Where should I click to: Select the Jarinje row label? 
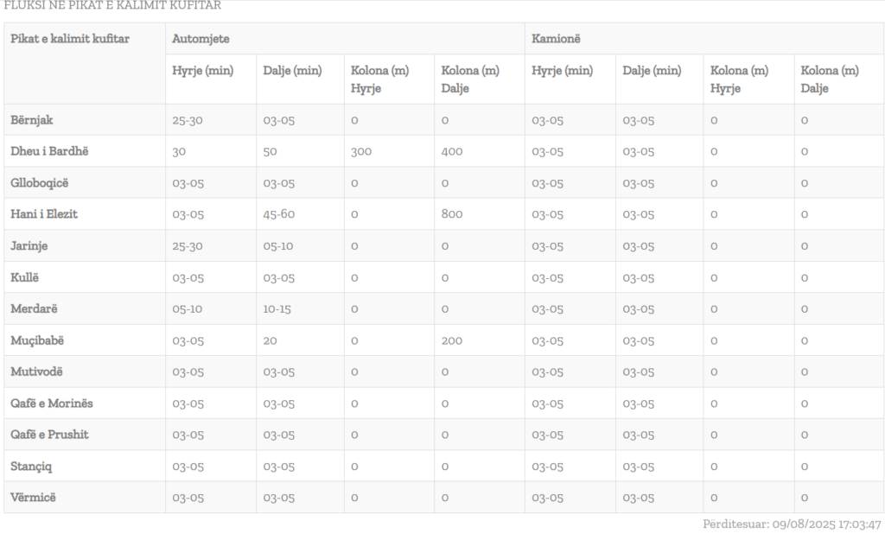pos(29,246)
